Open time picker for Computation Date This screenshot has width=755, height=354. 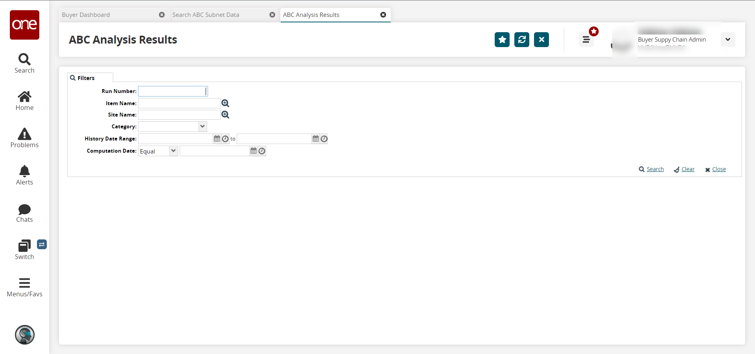[262, 151]
